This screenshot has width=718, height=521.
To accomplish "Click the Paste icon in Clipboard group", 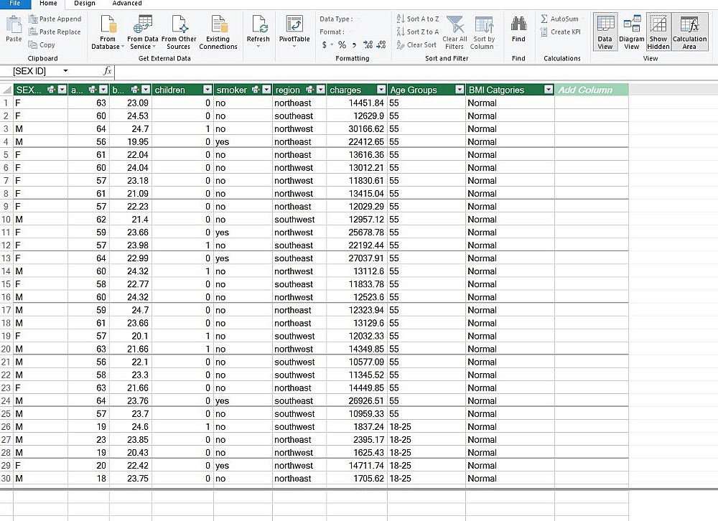I will [14, 29].
